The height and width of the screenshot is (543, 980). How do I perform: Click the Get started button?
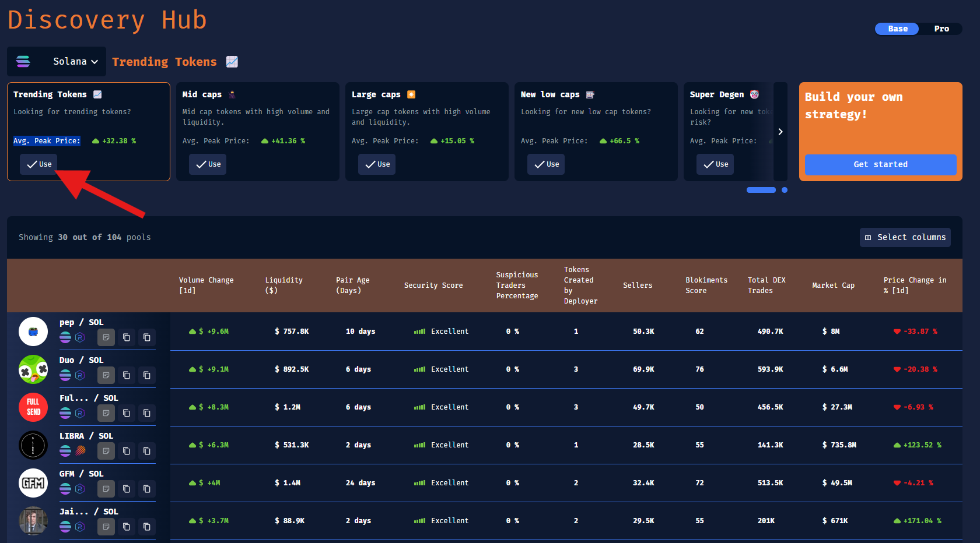(x=880, y=165)
